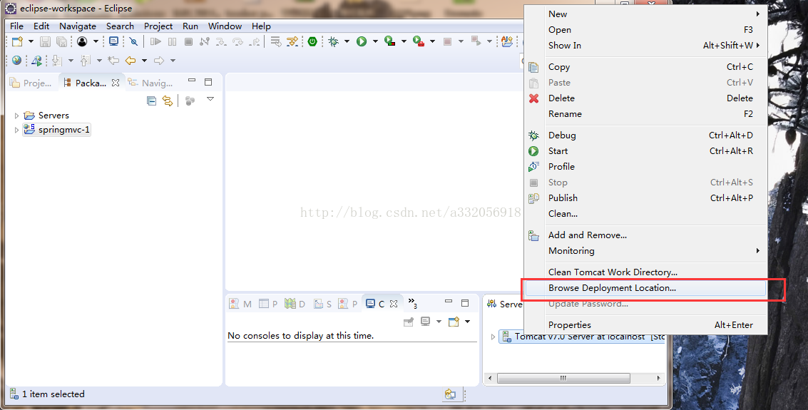Click Delete in the context menu

click(645, 98)
